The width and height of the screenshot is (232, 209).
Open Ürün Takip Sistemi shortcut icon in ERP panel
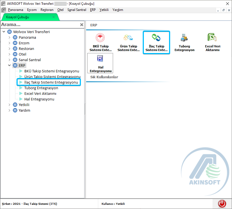[128, 38]
